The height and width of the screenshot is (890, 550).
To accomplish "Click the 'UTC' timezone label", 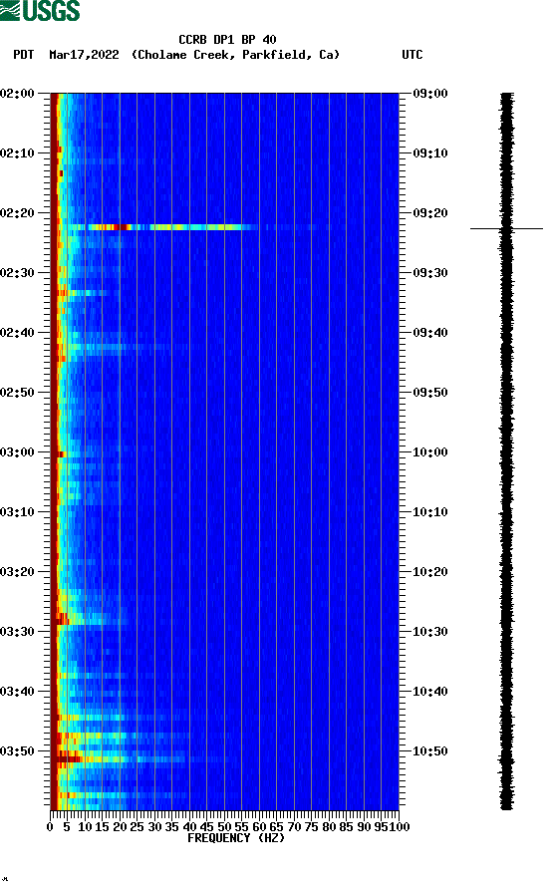I will 412,55.
